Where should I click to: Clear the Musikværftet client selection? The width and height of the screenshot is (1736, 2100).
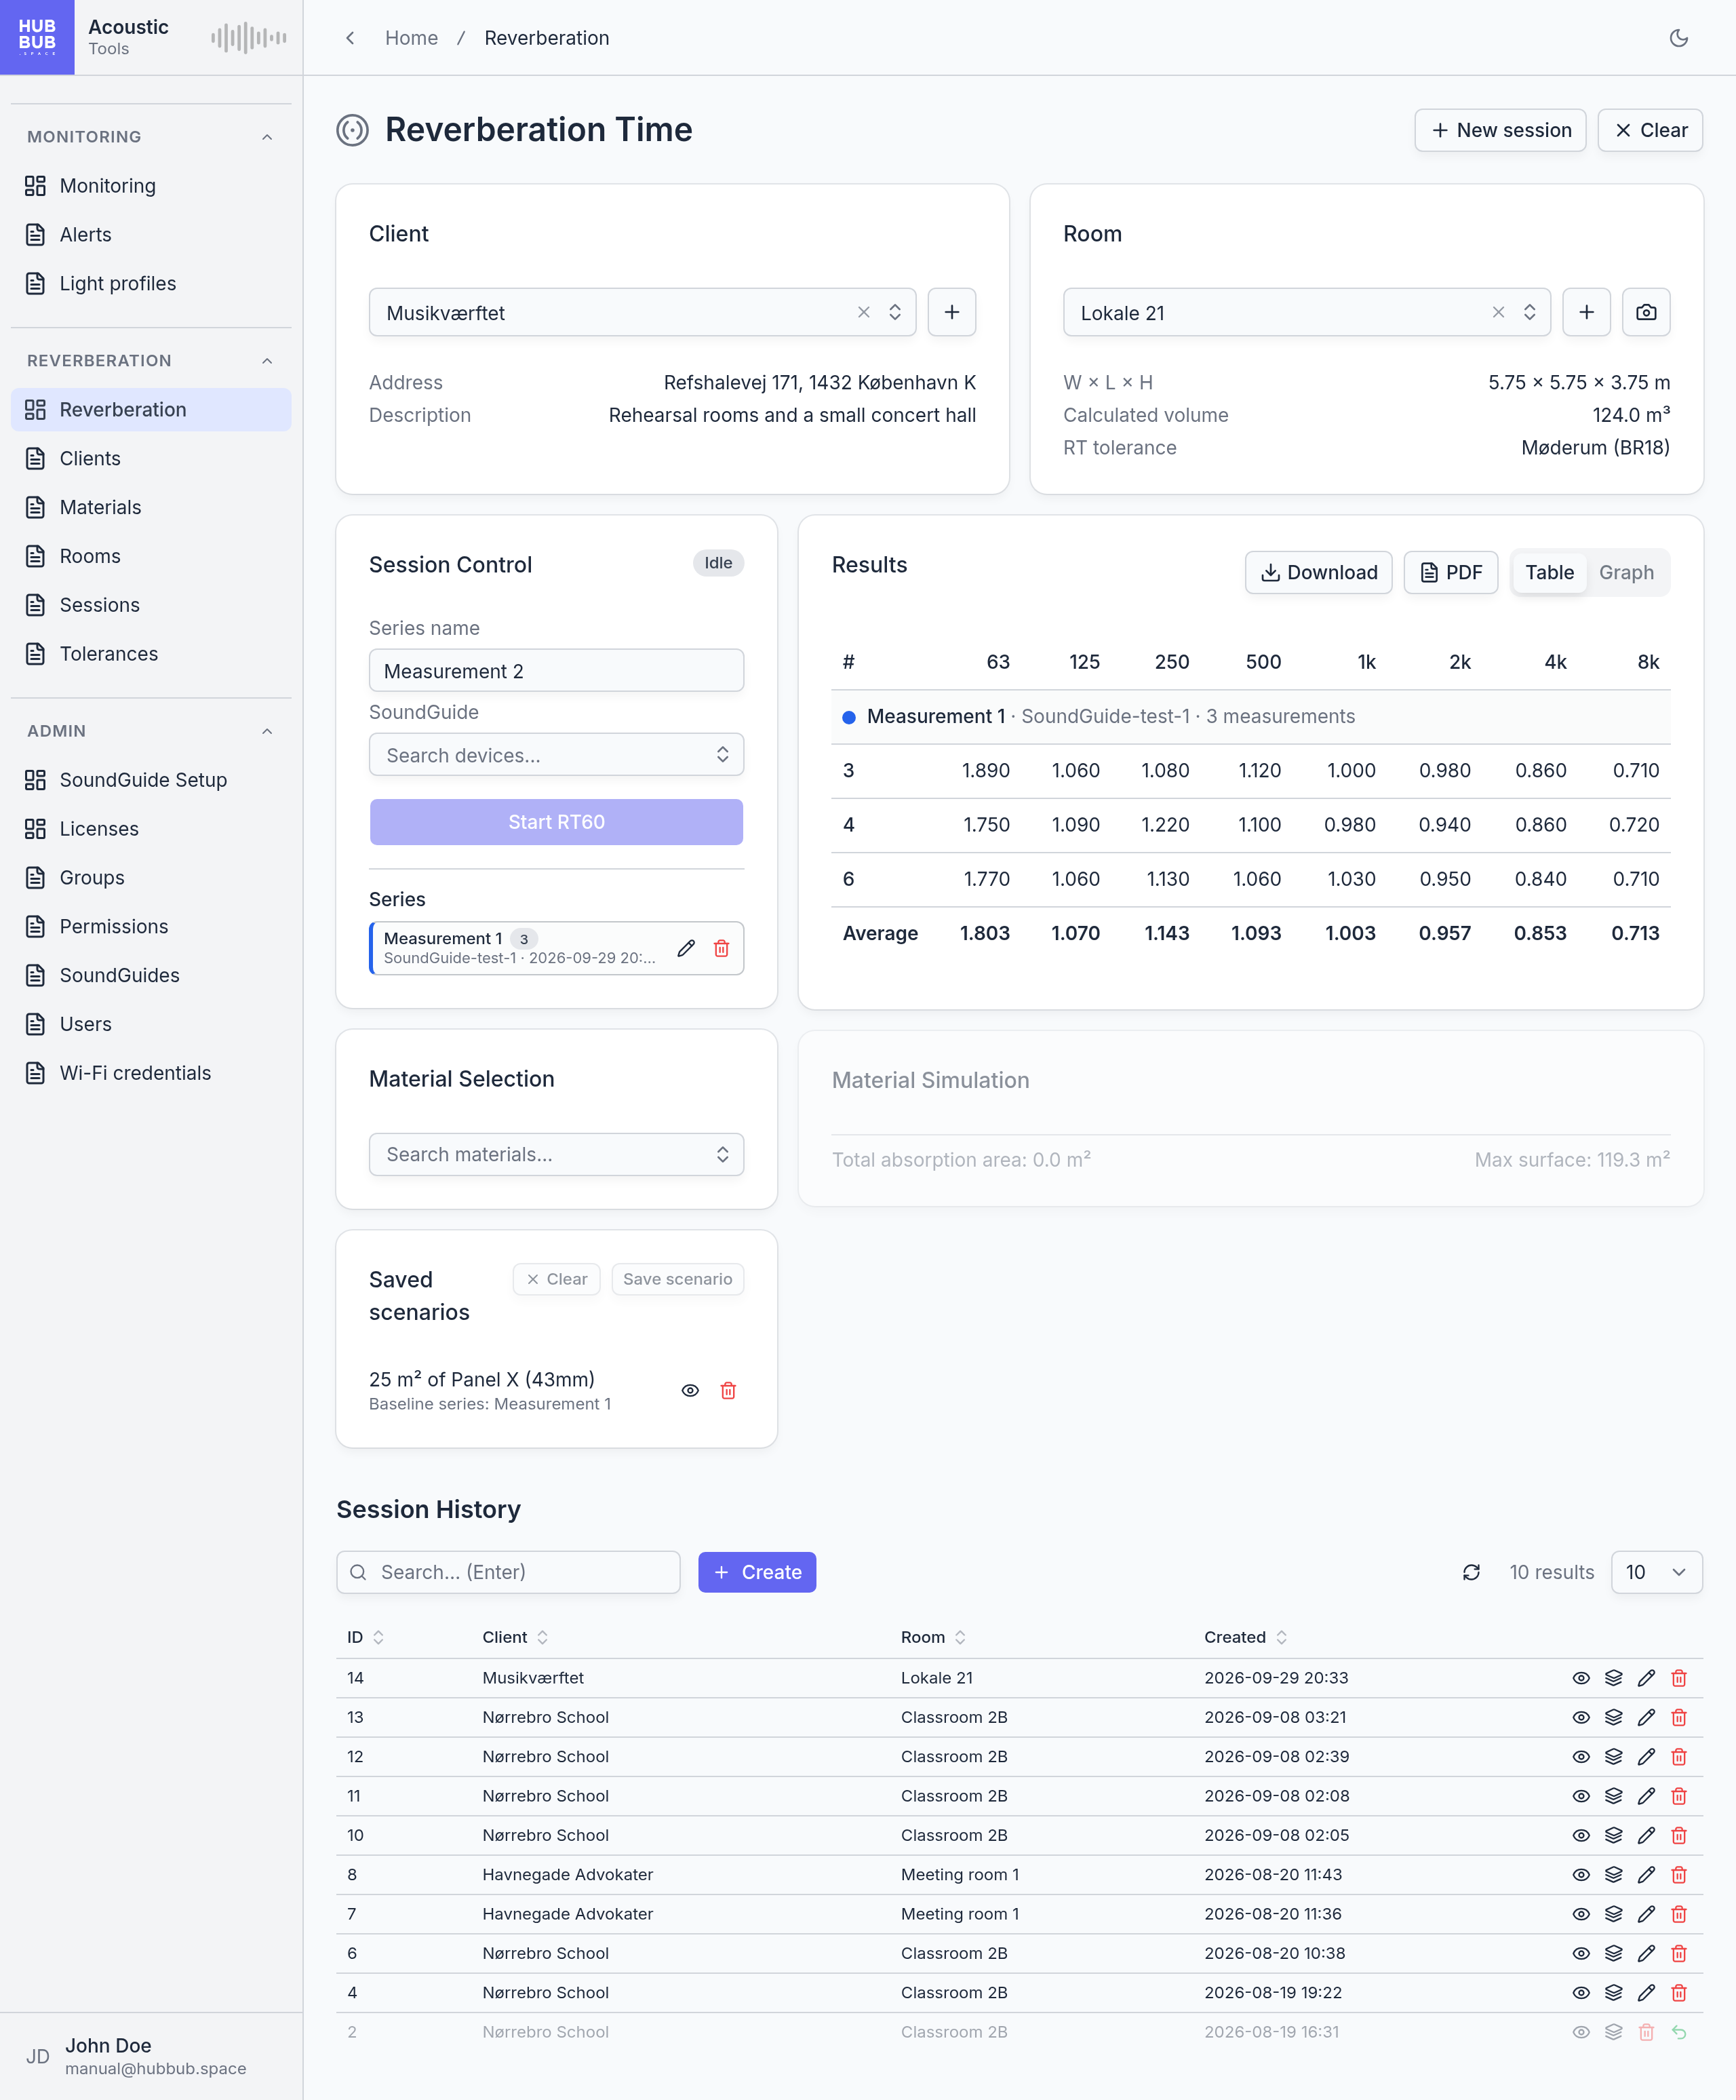864,312
